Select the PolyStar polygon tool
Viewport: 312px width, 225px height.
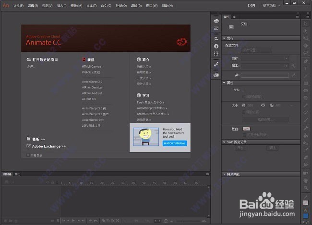[x=306, y=98]
